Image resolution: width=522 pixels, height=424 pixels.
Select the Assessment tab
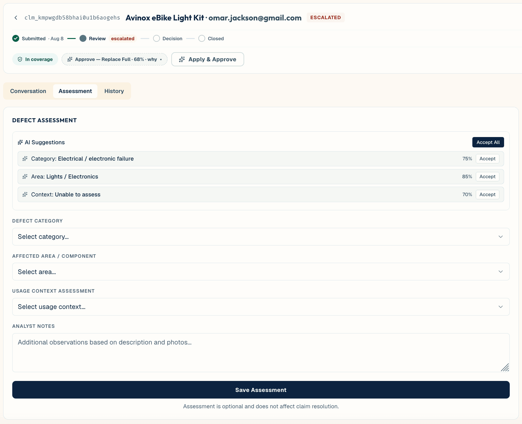point(75,91)
